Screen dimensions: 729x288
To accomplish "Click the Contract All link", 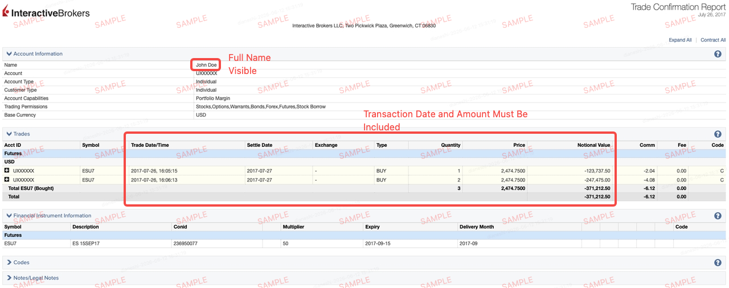I will (713, 40).
